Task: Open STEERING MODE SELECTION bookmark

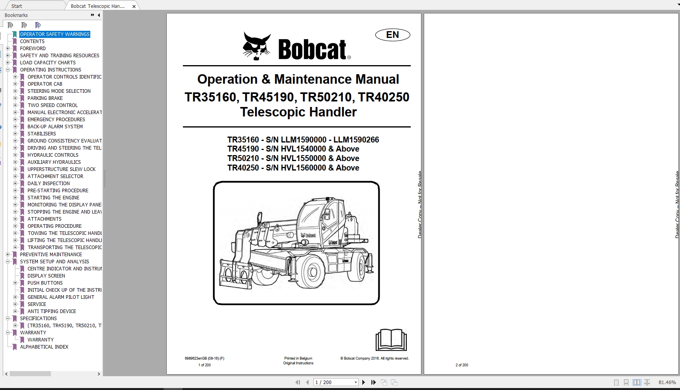Action: pos(59,91)
